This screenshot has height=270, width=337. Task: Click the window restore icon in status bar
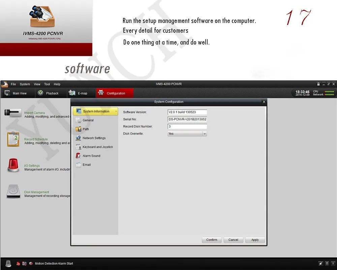click(327, 264)
